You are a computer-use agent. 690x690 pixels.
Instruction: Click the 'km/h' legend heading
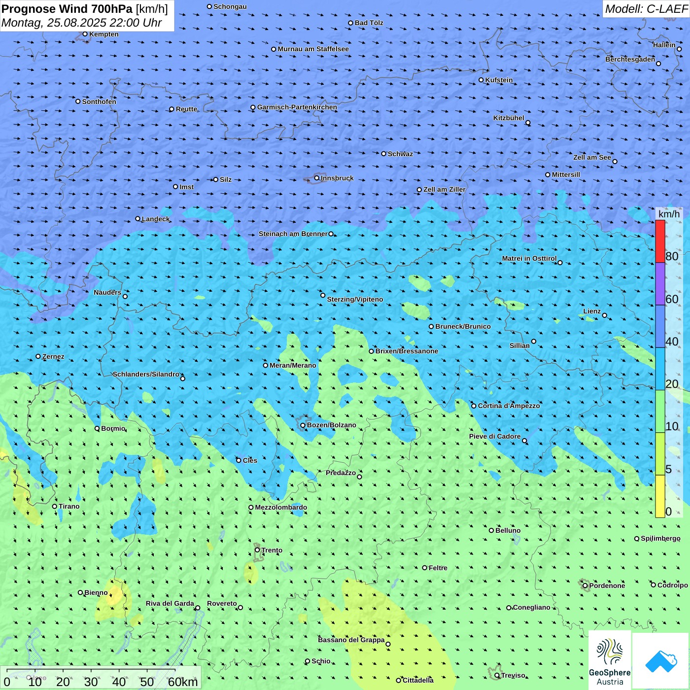click(x=669, y=214)
